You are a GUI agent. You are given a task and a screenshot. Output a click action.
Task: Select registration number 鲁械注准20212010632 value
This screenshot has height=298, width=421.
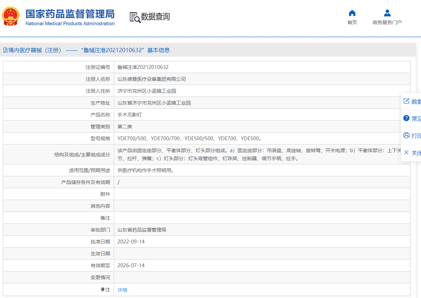pyautogui.click(x=143, y=67)
